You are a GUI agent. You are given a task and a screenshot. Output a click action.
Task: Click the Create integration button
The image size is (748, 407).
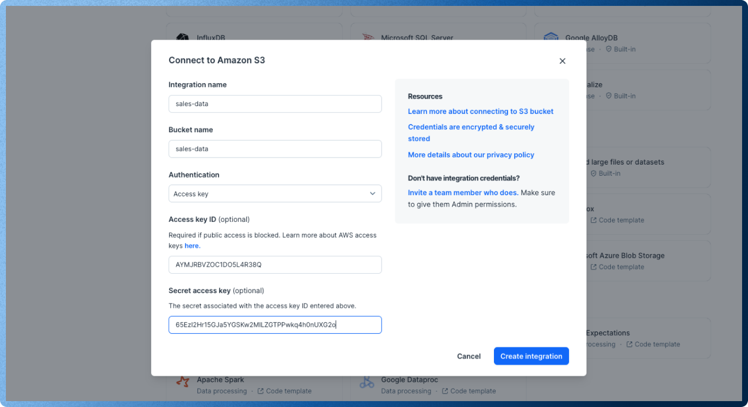531,356
